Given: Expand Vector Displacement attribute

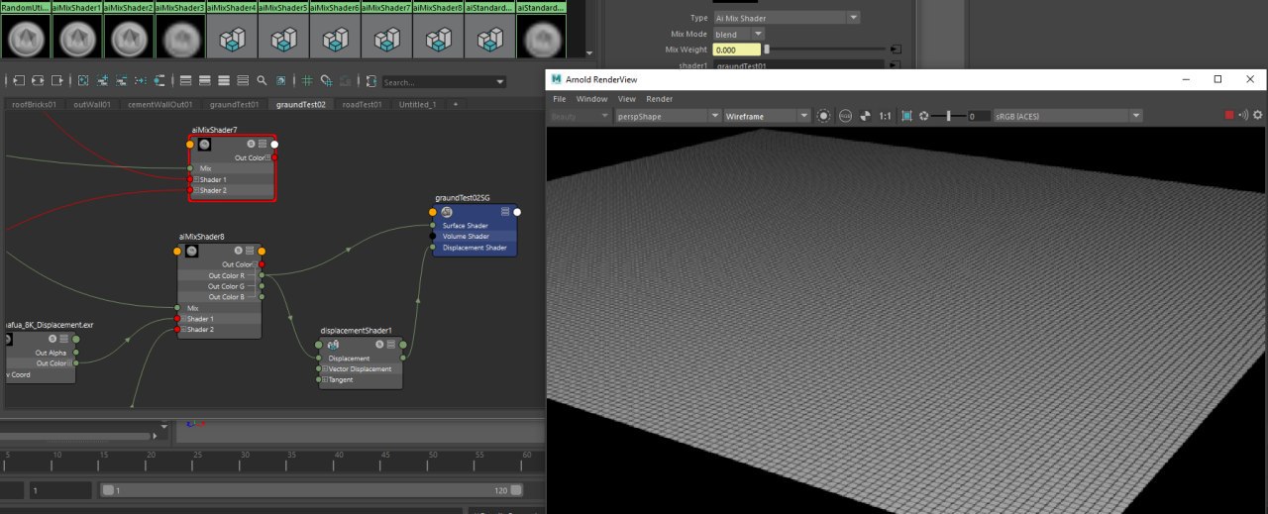Looking at the screenshot, I should point(325,368).
